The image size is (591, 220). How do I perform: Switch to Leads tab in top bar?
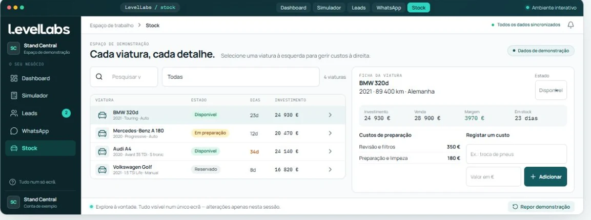(x=358, y=8)
